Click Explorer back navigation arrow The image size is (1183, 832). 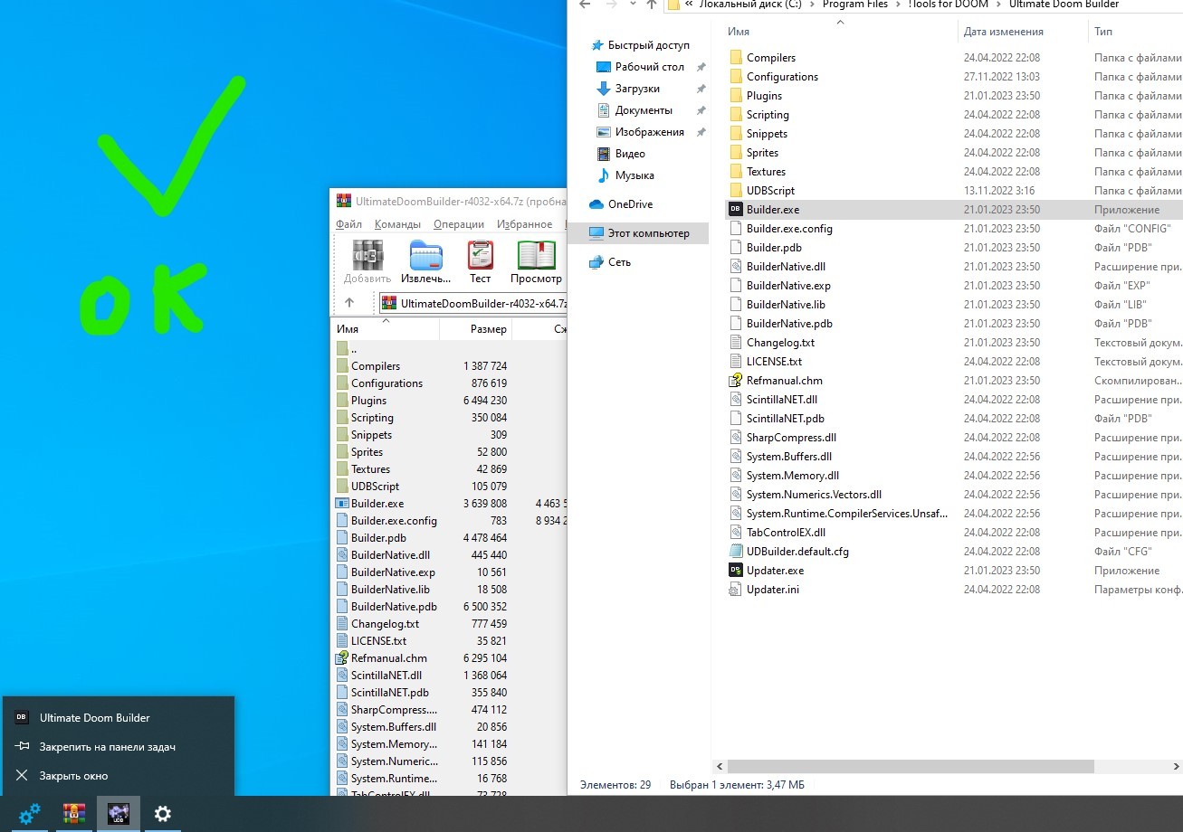click(x=585, y=5)
